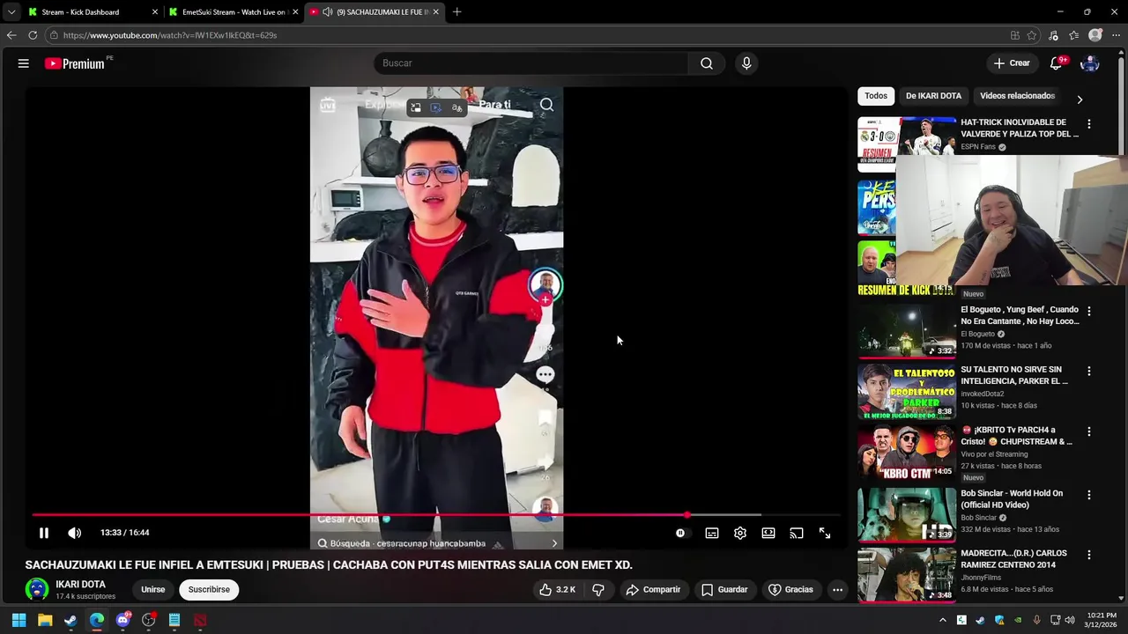Open options for Madrecita Carlos Ramirez video

(x=1089, y=555)
